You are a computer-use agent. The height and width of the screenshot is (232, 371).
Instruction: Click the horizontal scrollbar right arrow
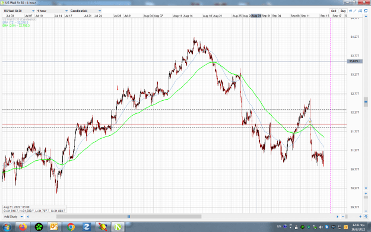tap(337, 217)
